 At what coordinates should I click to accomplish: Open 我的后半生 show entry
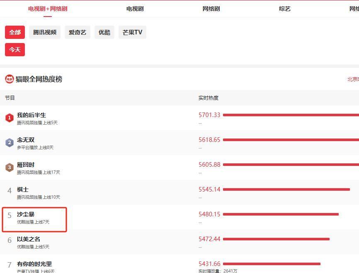(x=32, y=115)
